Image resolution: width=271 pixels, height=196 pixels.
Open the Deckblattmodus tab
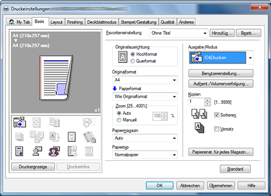click(x=102, y=22)
